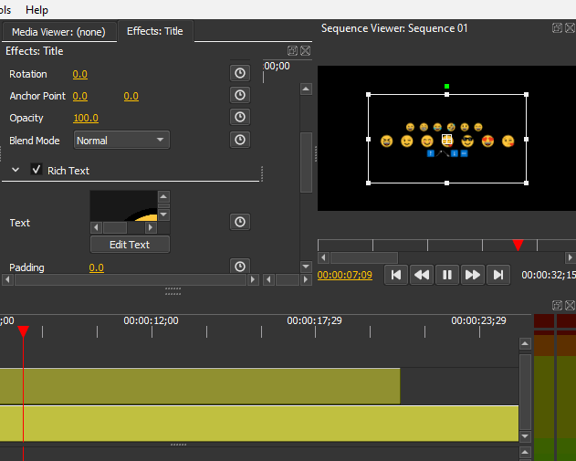
Task: Click the right-middle handle of title box
Action: coord(526,140)
